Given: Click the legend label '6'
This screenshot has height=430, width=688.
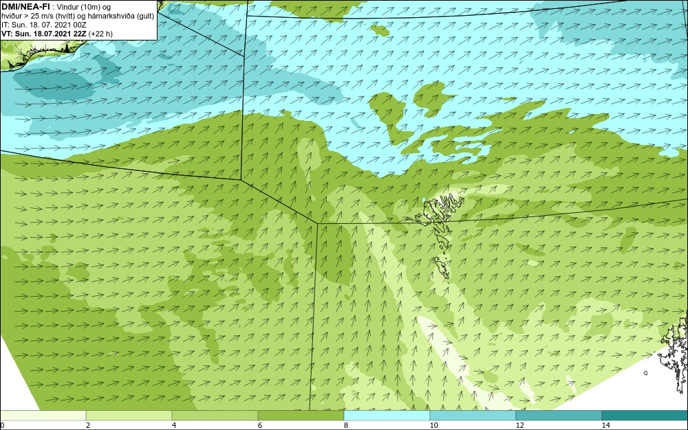Looking at the screenshot, I should (x=260, y=425).
